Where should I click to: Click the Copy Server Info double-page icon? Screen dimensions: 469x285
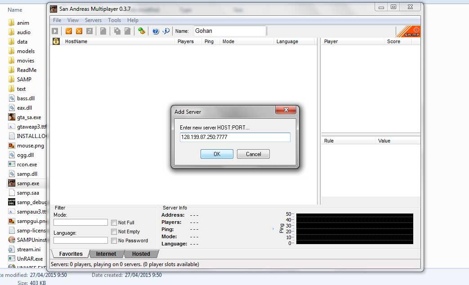[x=117, y=31]
